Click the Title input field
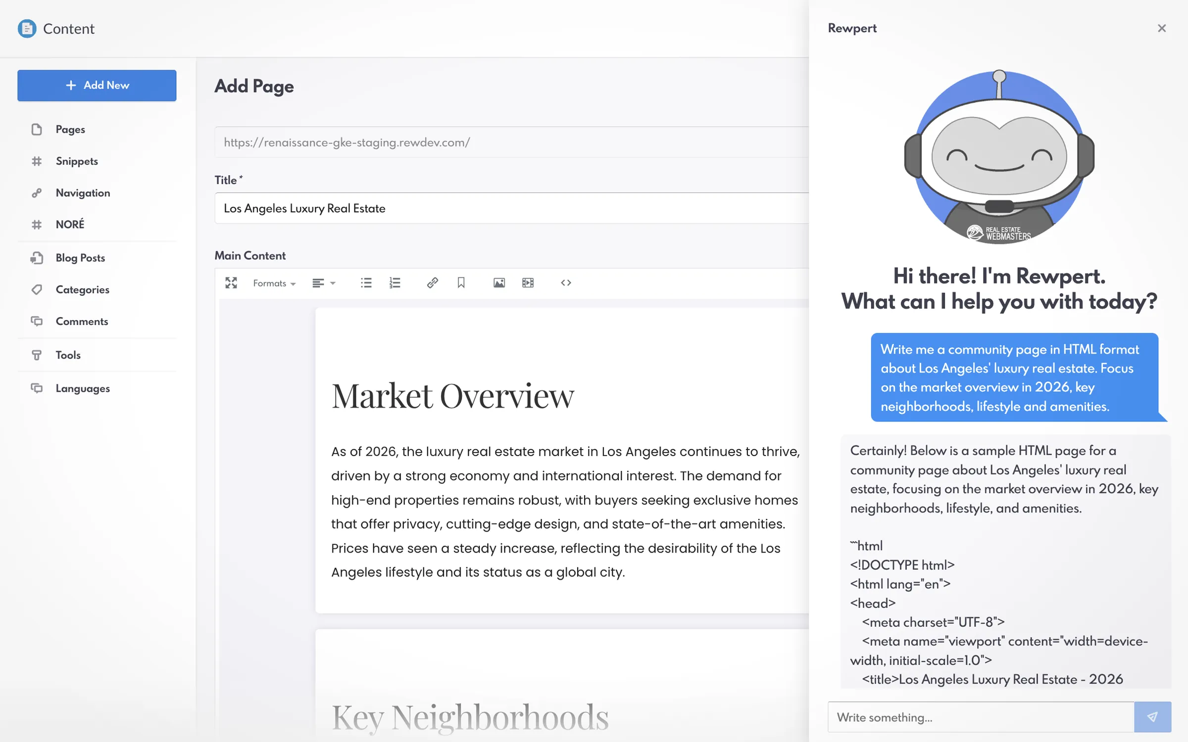Image resolution: width=1188 pixels, height=742 pixels. pos(512,208)
